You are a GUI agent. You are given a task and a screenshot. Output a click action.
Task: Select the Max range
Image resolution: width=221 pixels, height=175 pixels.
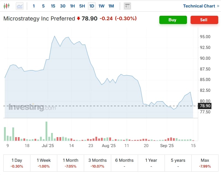pyautogui.click(x=205, y=163)
